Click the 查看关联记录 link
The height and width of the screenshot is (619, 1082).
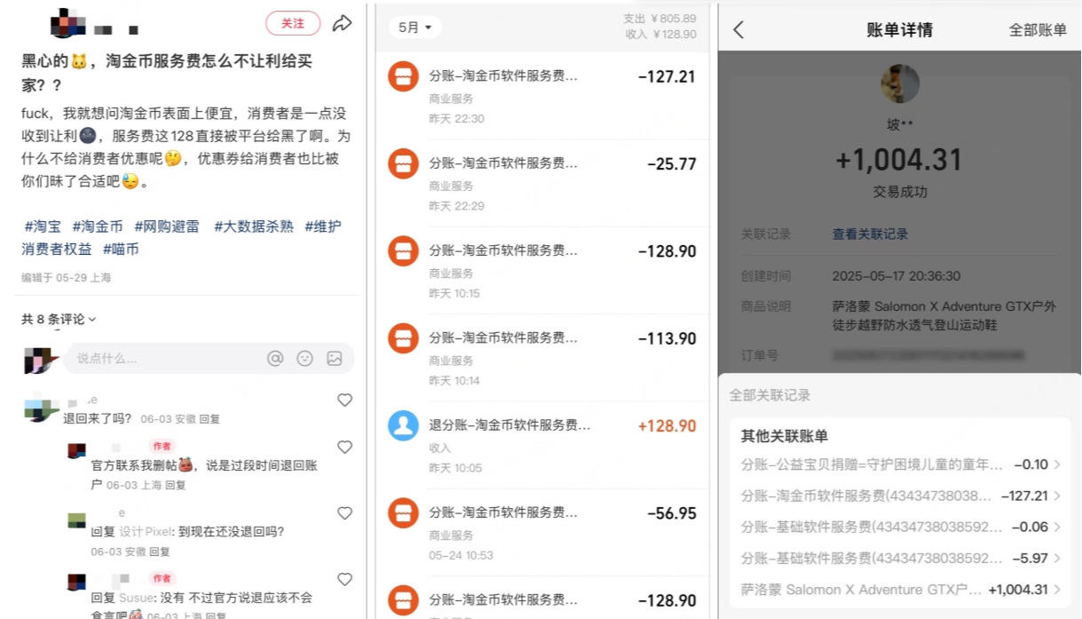click(x=870, y=234)
